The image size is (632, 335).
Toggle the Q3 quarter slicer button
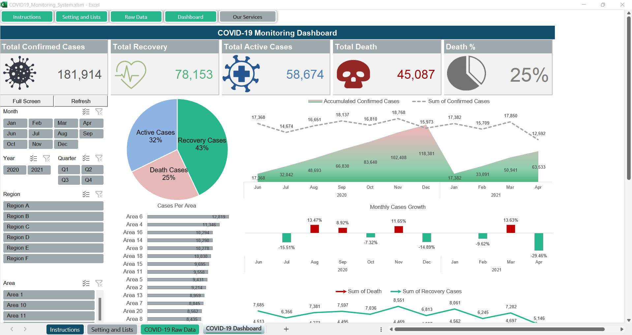tap(69, 180)
